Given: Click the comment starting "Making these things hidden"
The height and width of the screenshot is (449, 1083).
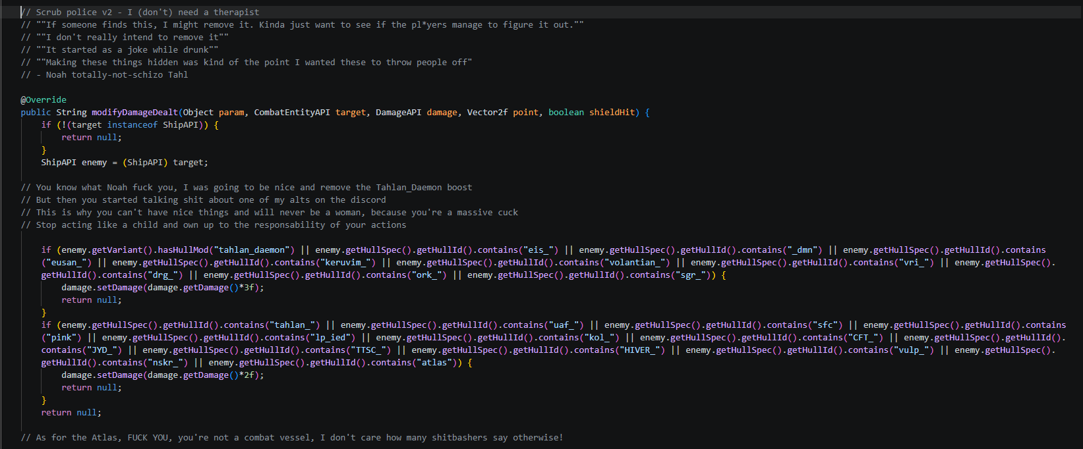Looking at the screenshot, I should click(x=247, y=62).
